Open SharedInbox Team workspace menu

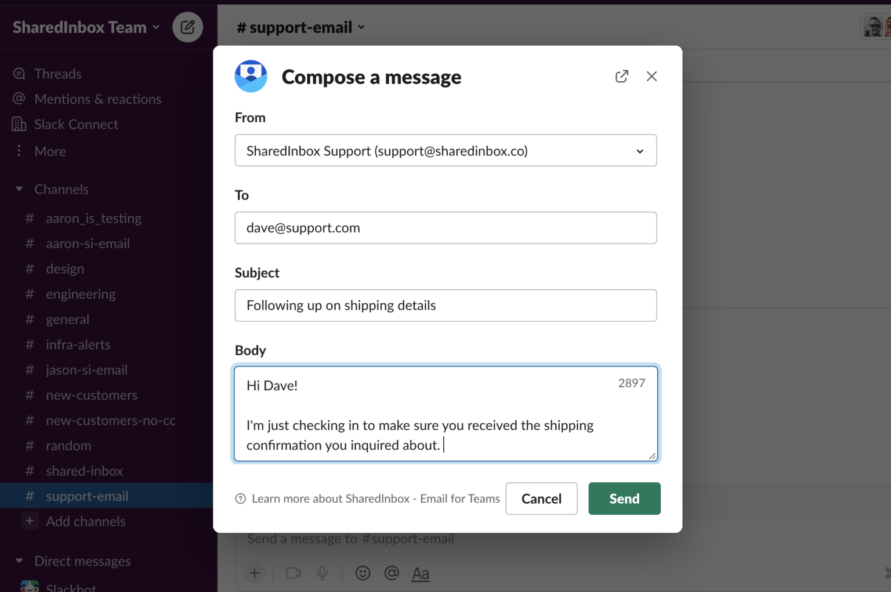86,27
